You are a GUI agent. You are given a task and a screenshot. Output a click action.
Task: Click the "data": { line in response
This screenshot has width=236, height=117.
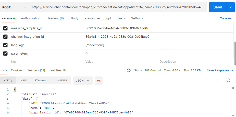point(29,99)
